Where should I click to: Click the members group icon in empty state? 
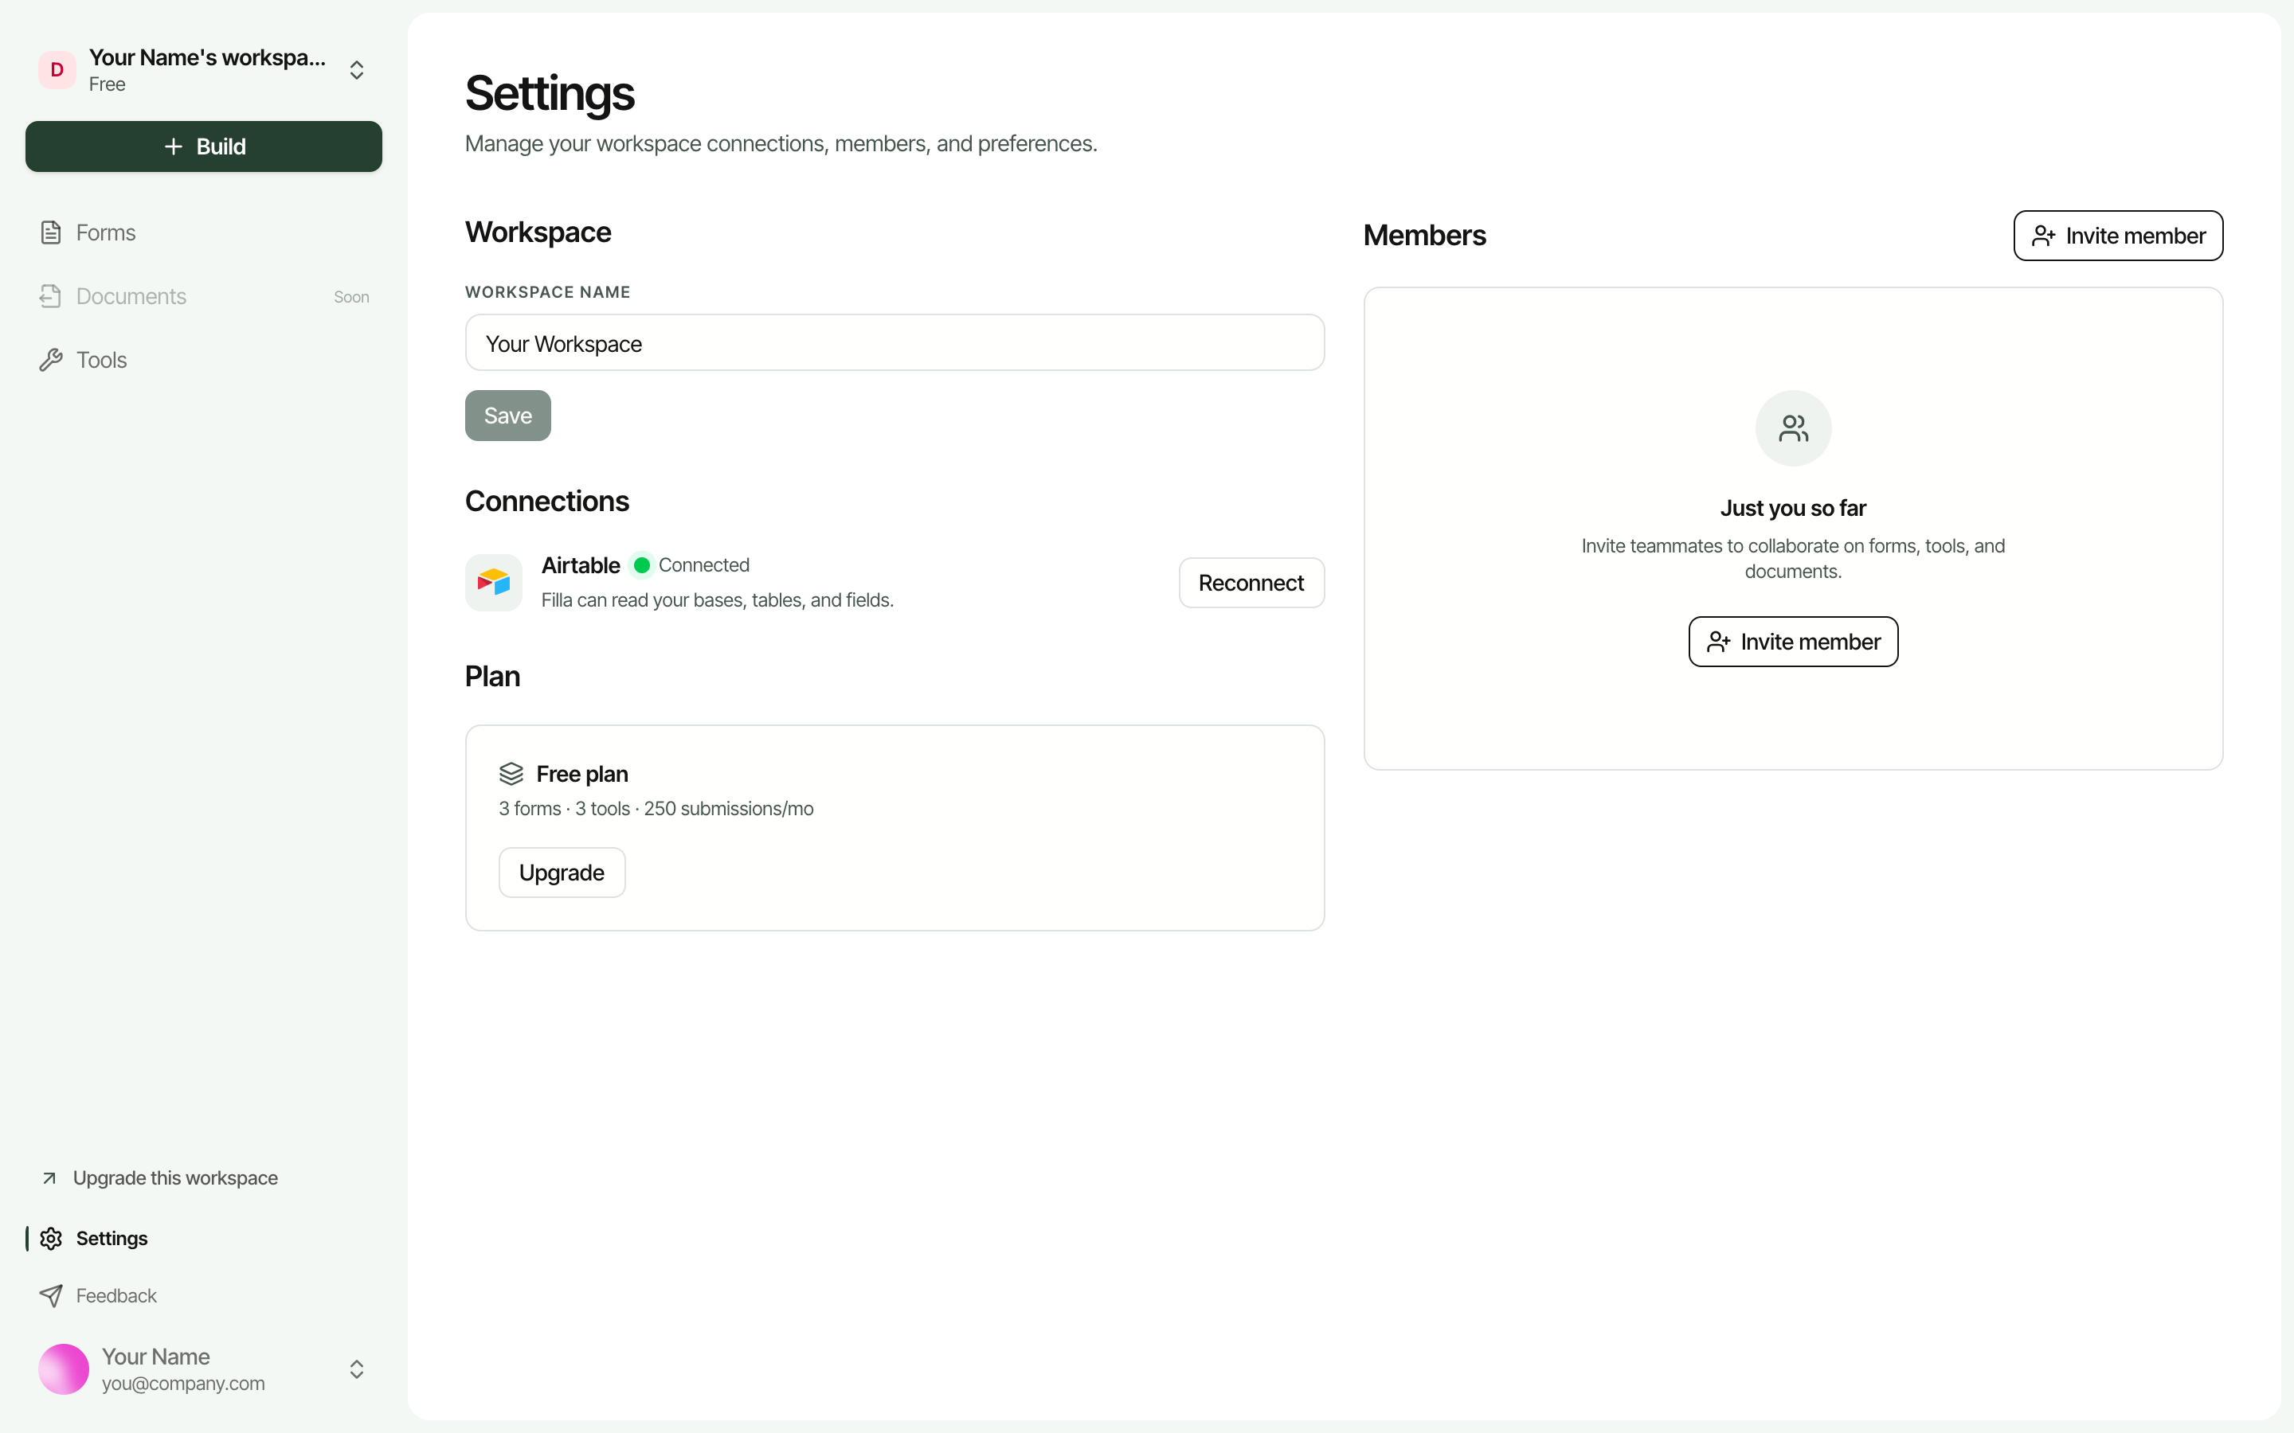pos(1791,428)
